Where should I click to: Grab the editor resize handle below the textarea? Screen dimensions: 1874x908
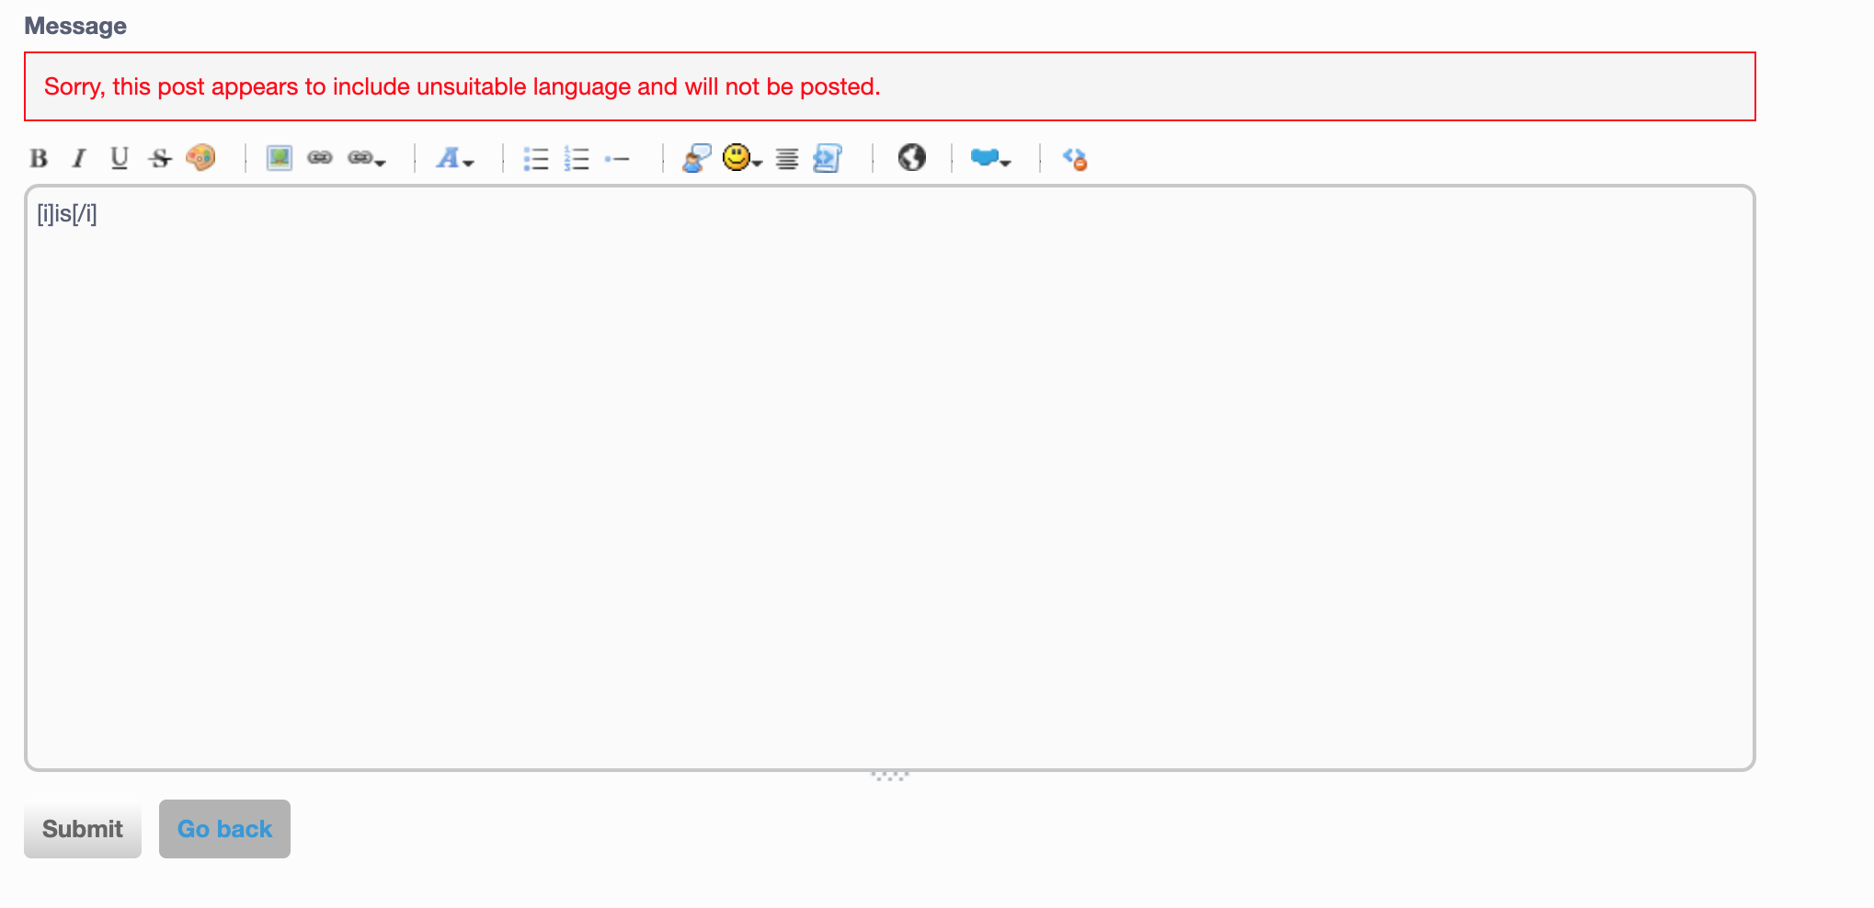coord(890,777)
